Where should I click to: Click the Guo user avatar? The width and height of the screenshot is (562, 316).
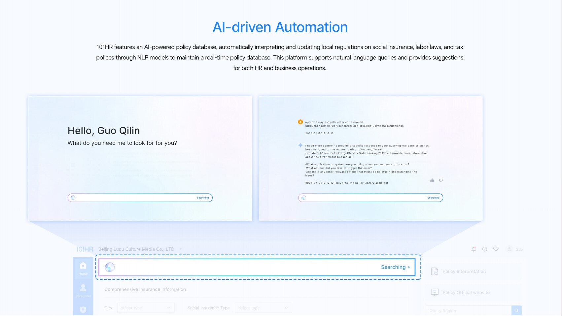509,249
